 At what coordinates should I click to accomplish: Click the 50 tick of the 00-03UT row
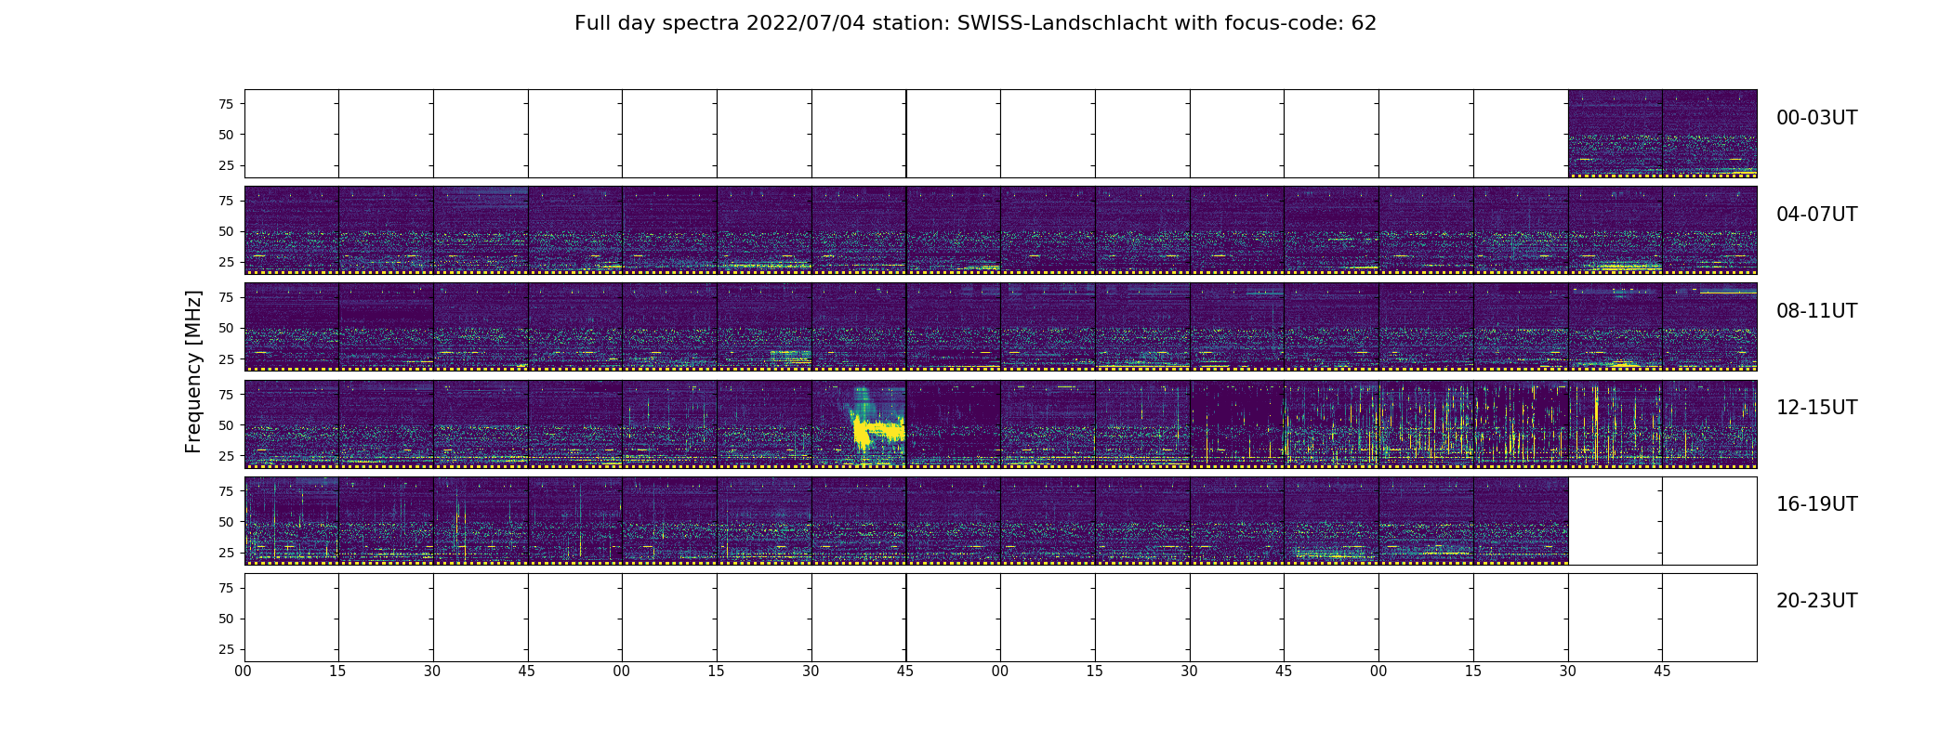[225, 135]
